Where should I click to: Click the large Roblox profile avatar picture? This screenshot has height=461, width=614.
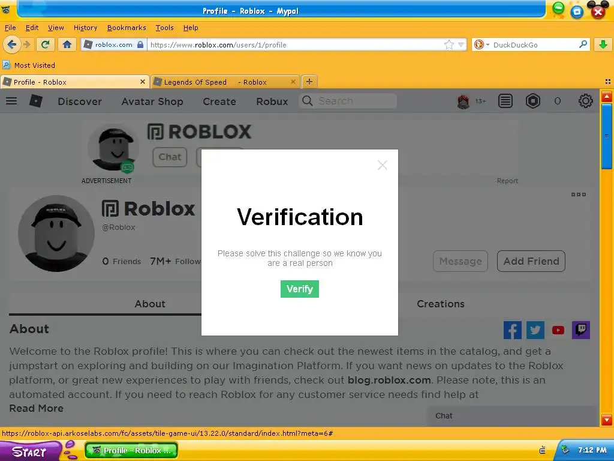coord(56,234)
